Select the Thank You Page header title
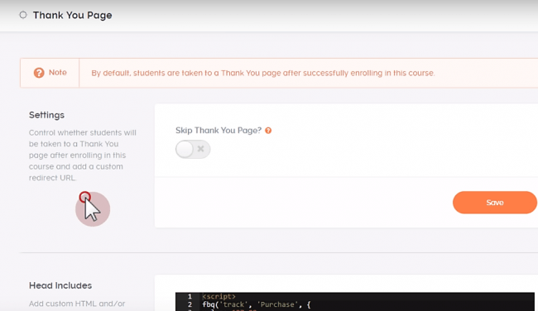538x311 pixels. 72,15
